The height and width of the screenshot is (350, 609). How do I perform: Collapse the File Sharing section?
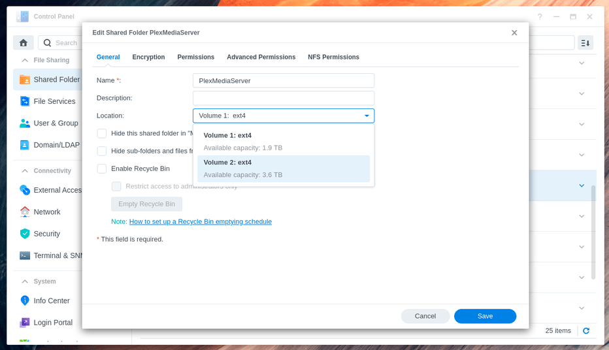pyautogui.click(x=25, y=60)
